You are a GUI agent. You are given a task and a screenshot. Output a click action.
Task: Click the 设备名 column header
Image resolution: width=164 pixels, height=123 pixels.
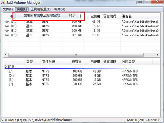(x=140, y=16)
